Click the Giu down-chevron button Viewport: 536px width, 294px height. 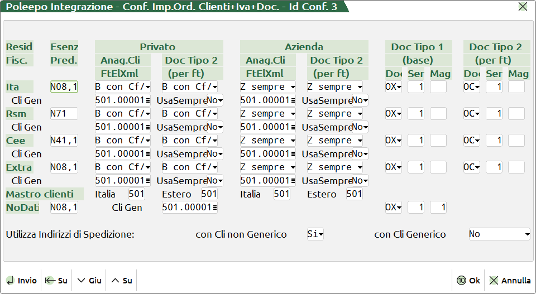[x=89, y=281]
